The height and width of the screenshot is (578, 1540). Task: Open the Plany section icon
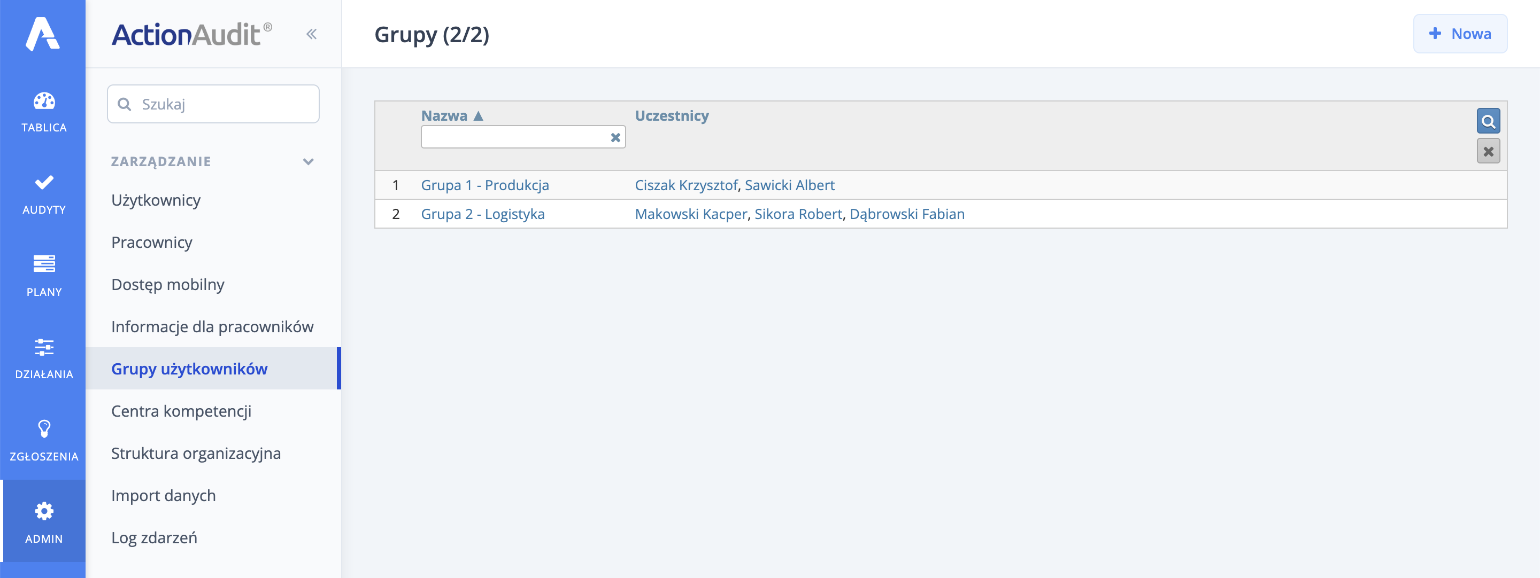[44, 264]
